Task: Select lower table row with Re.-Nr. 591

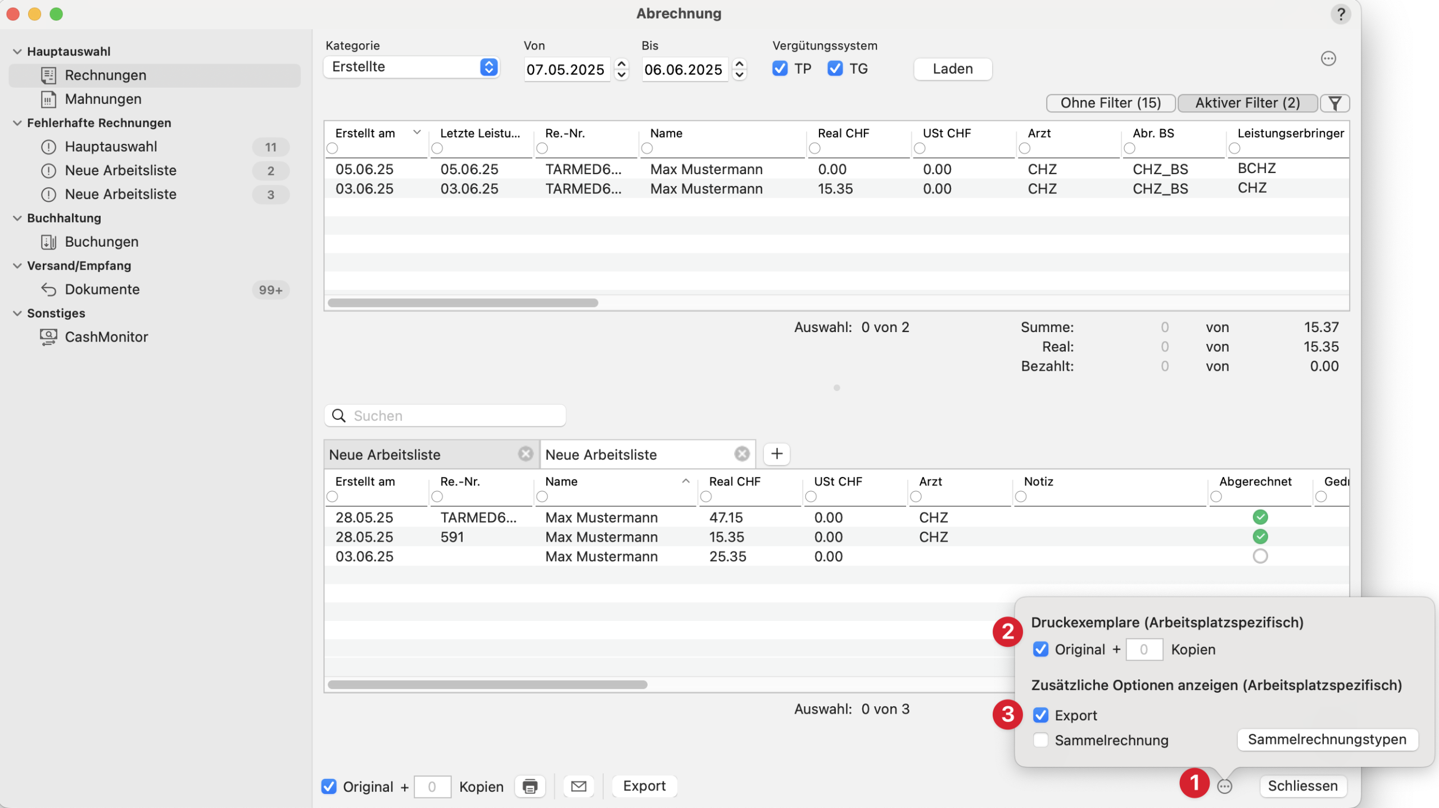Action: pyautogui.click(x=836, y=537)
